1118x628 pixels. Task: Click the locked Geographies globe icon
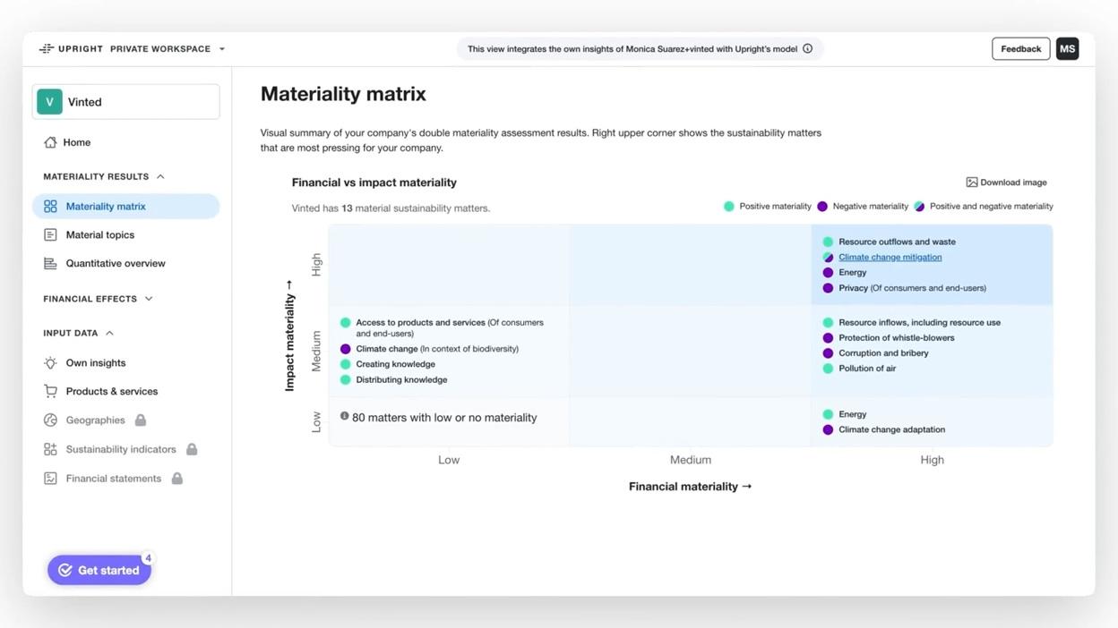click(49, 420)
